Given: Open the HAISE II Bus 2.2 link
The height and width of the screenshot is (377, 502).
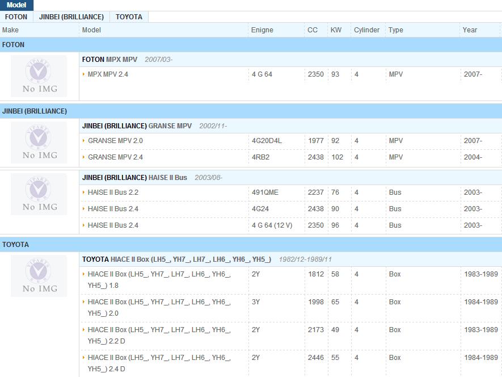Looking at the screenshot, I should [113, 192].
